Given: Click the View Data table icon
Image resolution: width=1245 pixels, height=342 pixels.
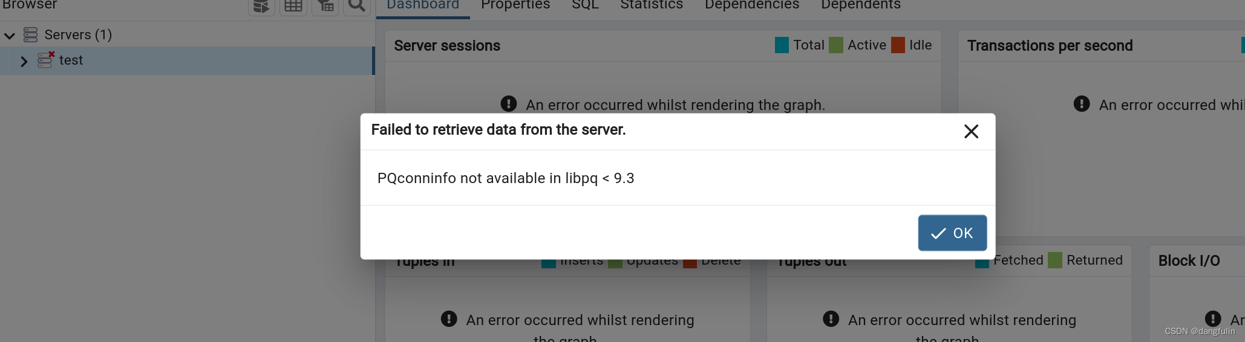Looking at the screenshot, I should pyautogui.click(x=293, y=6).
